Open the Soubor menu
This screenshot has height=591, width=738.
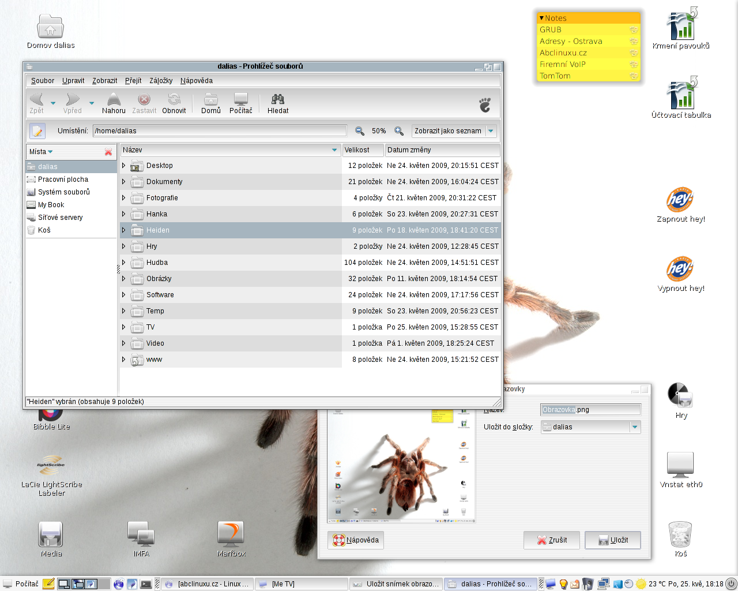(43, 81)
